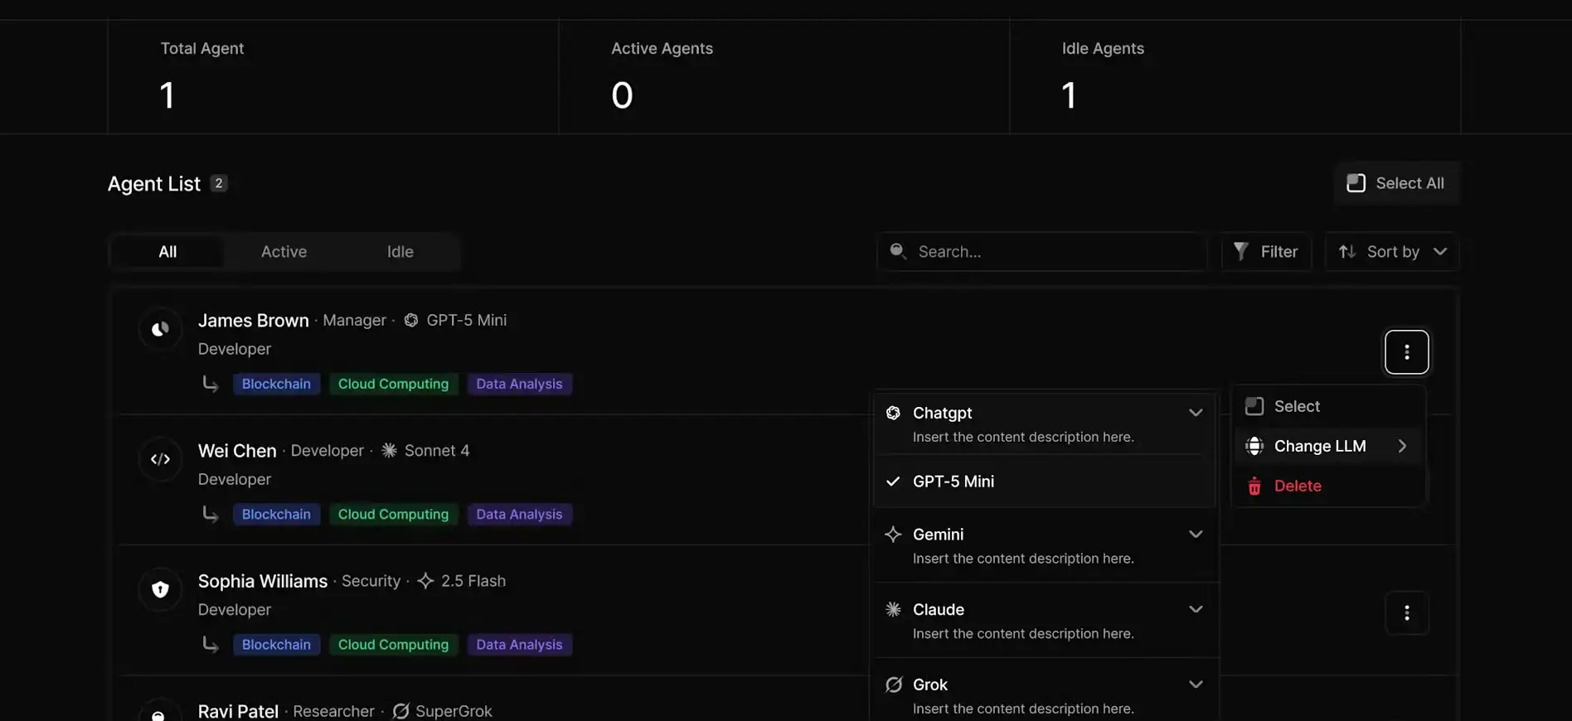Screen dimensions: 1572x721
Task: Click the red trash Delete icon
Action: click(x=1254, y=486)
